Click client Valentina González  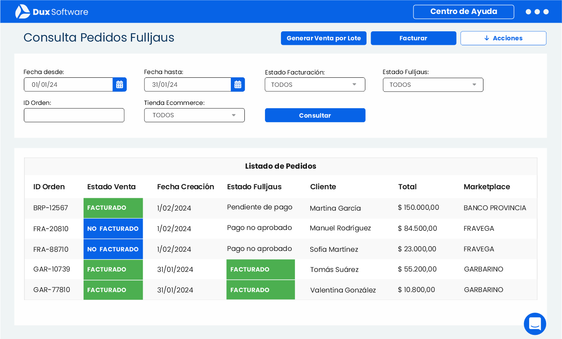pyautogui.click(x=343, y=290)
